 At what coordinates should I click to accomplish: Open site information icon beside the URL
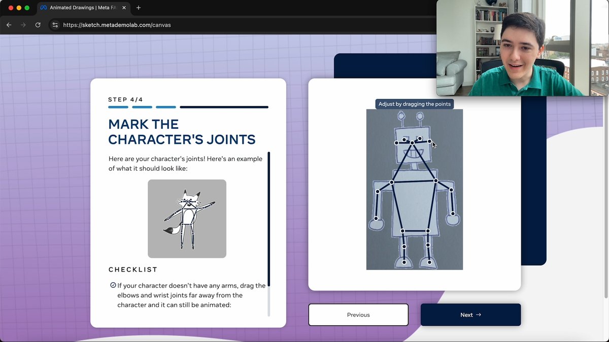pos(55,25)
